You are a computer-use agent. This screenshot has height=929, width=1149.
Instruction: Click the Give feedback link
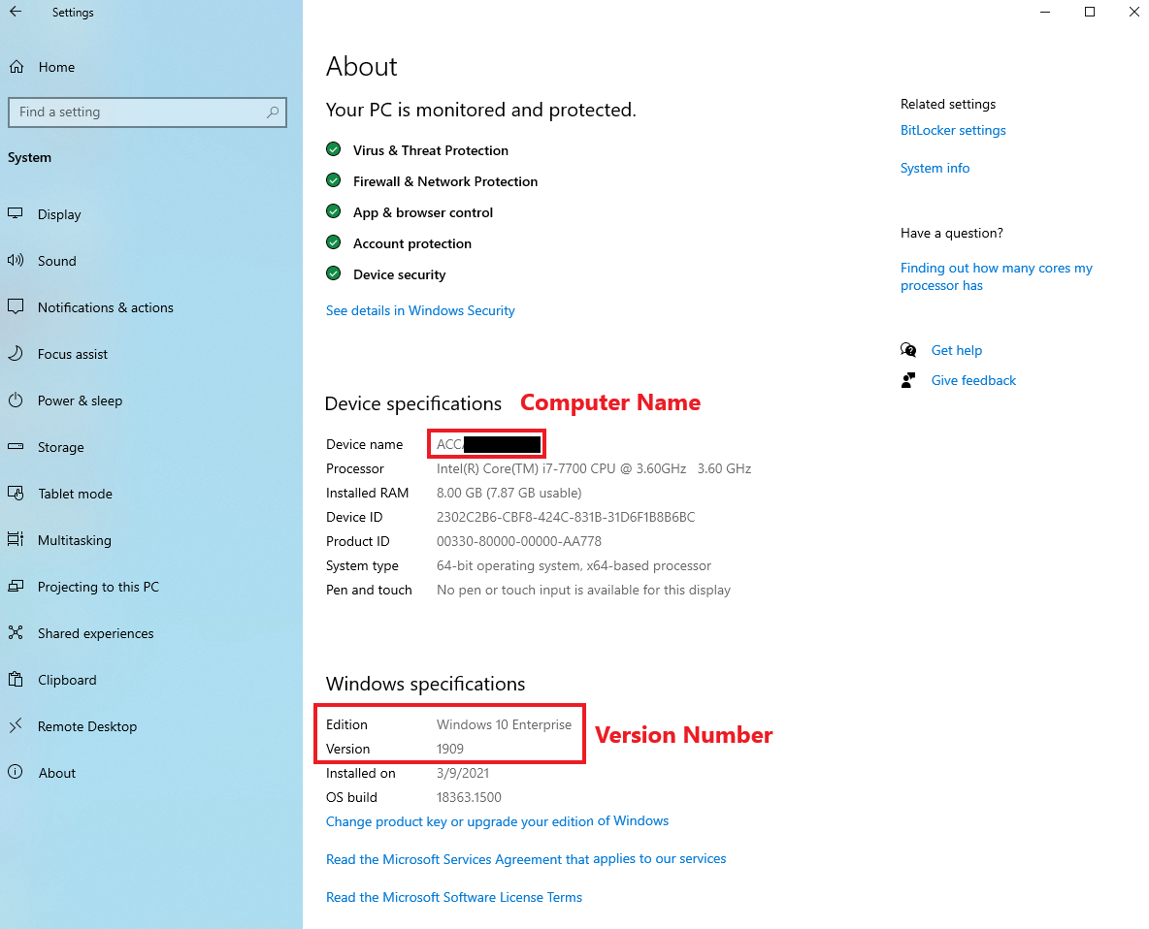973,380
